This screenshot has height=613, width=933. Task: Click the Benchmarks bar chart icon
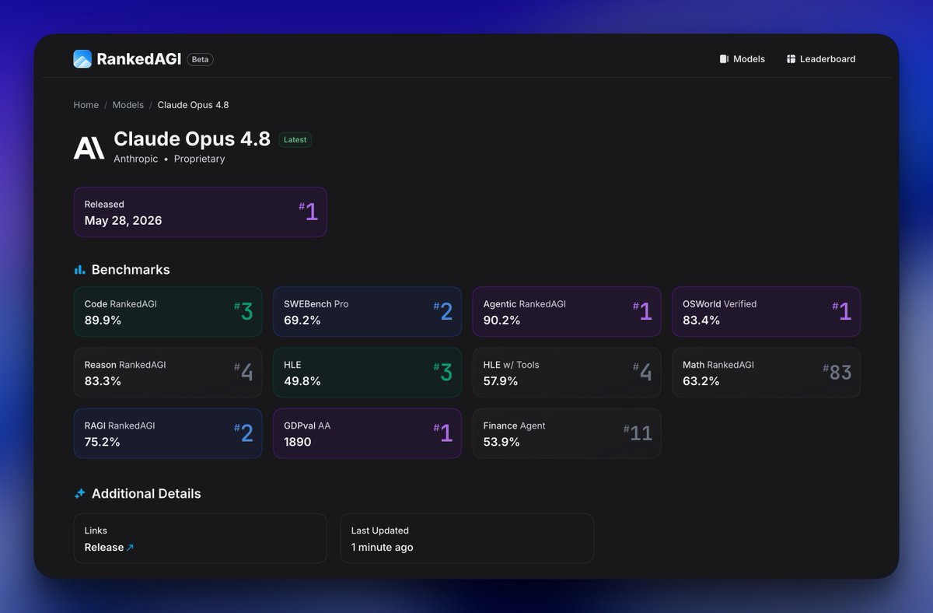[79, 270]
